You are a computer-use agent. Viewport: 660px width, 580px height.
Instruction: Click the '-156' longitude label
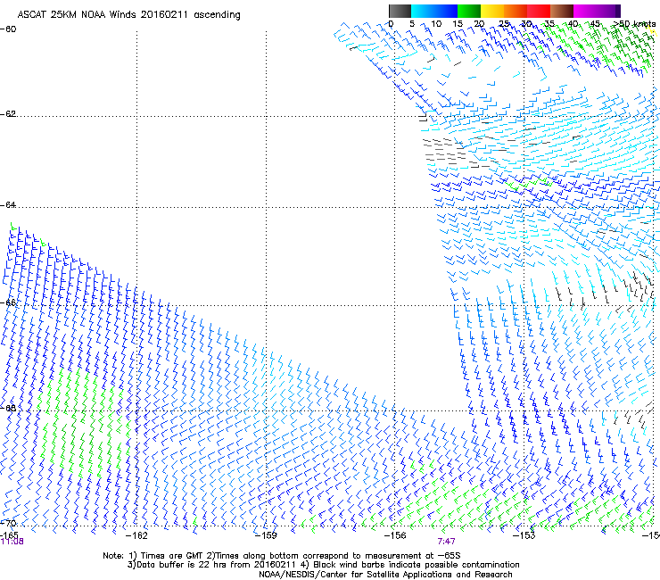tap(395, 535)
